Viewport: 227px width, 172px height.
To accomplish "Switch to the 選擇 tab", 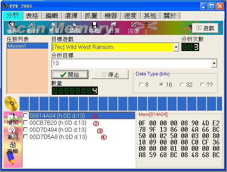I will tap(71, 16).
